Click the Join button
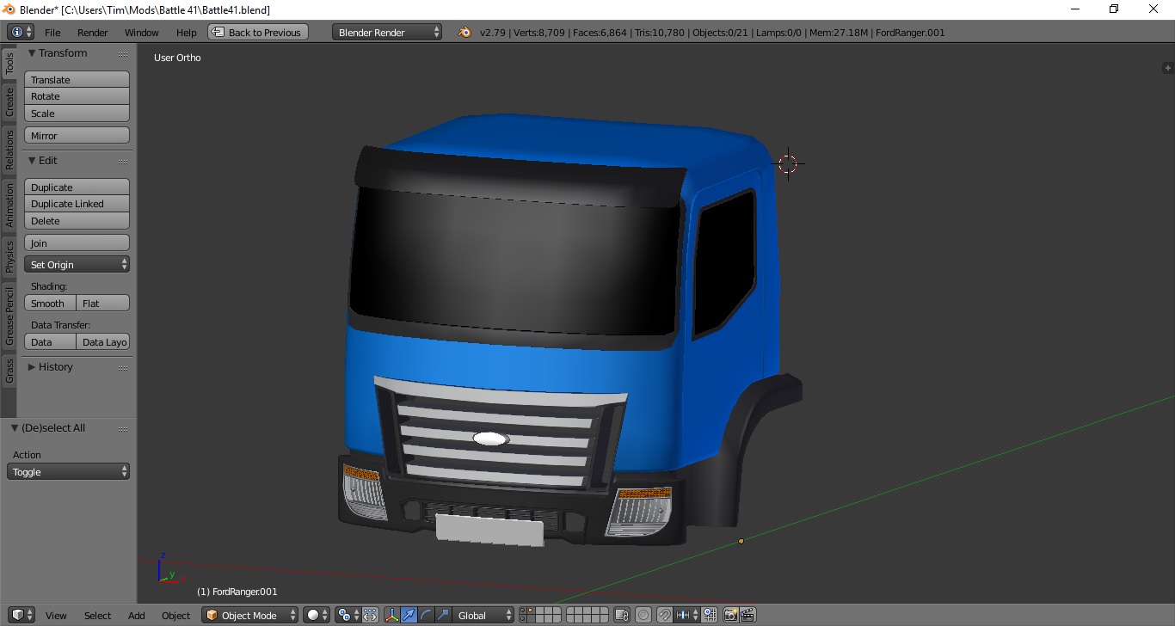 click(x=77, y=242)
